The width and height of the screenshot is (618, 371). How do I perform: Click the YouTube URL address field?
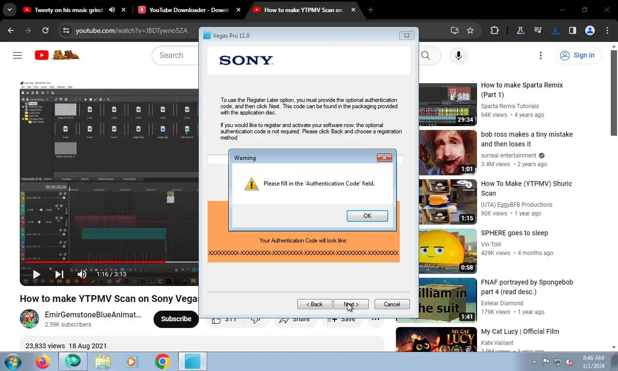(131, 30)
